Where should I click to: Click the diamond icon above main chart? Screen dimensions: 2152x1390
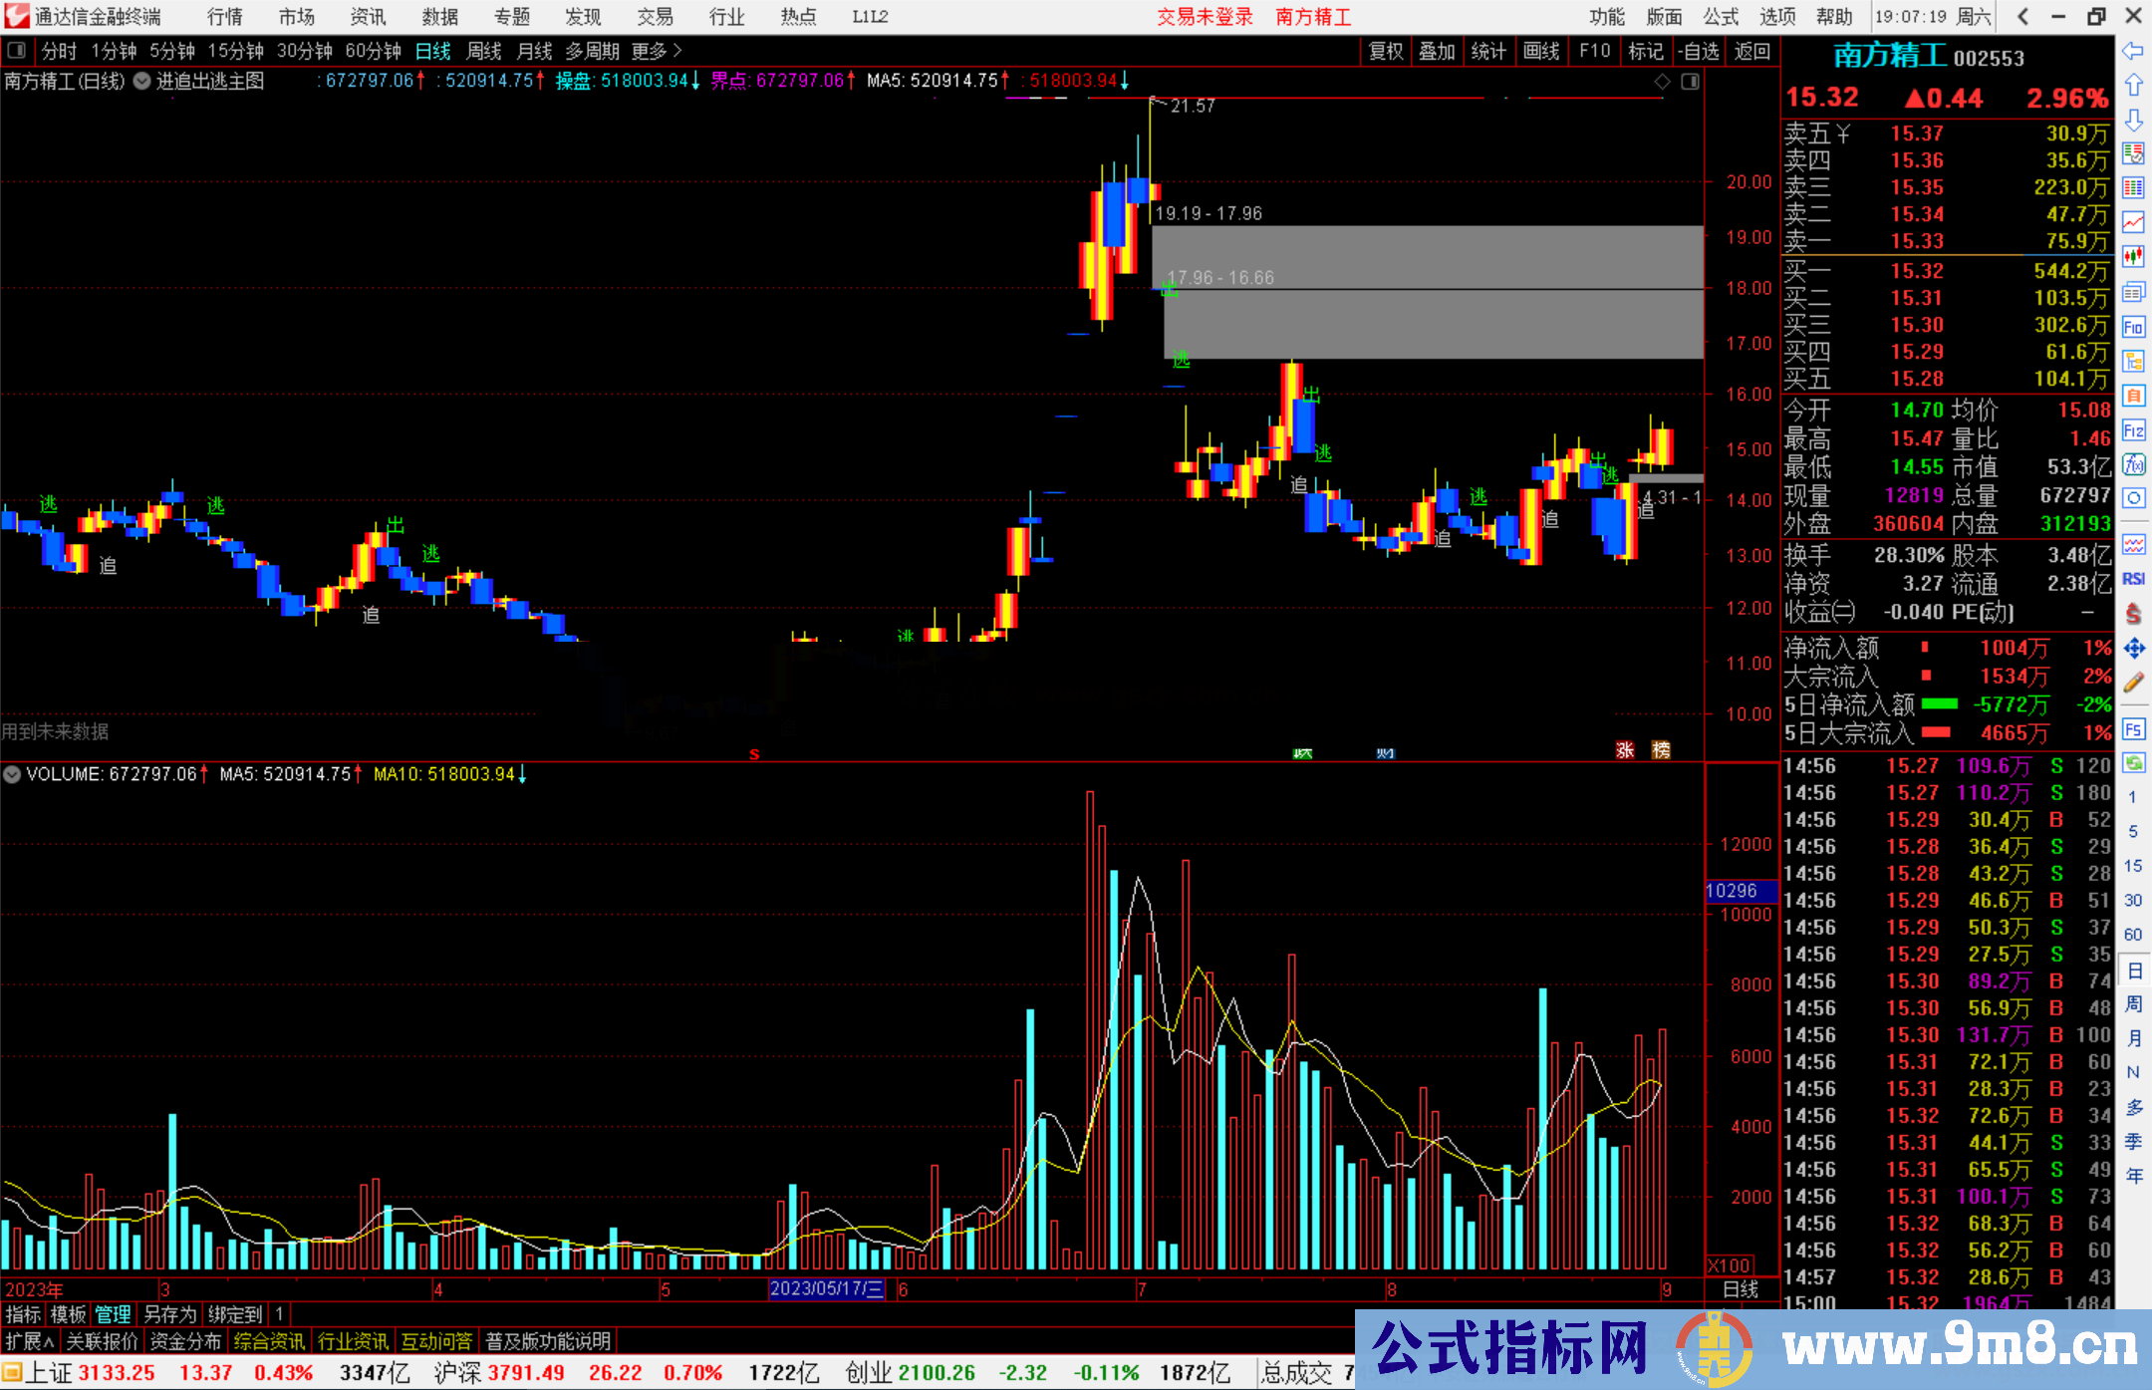click(x=1662, y=82)
